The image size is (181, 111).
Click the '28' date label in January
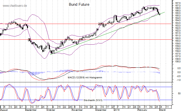click(135, 107)
